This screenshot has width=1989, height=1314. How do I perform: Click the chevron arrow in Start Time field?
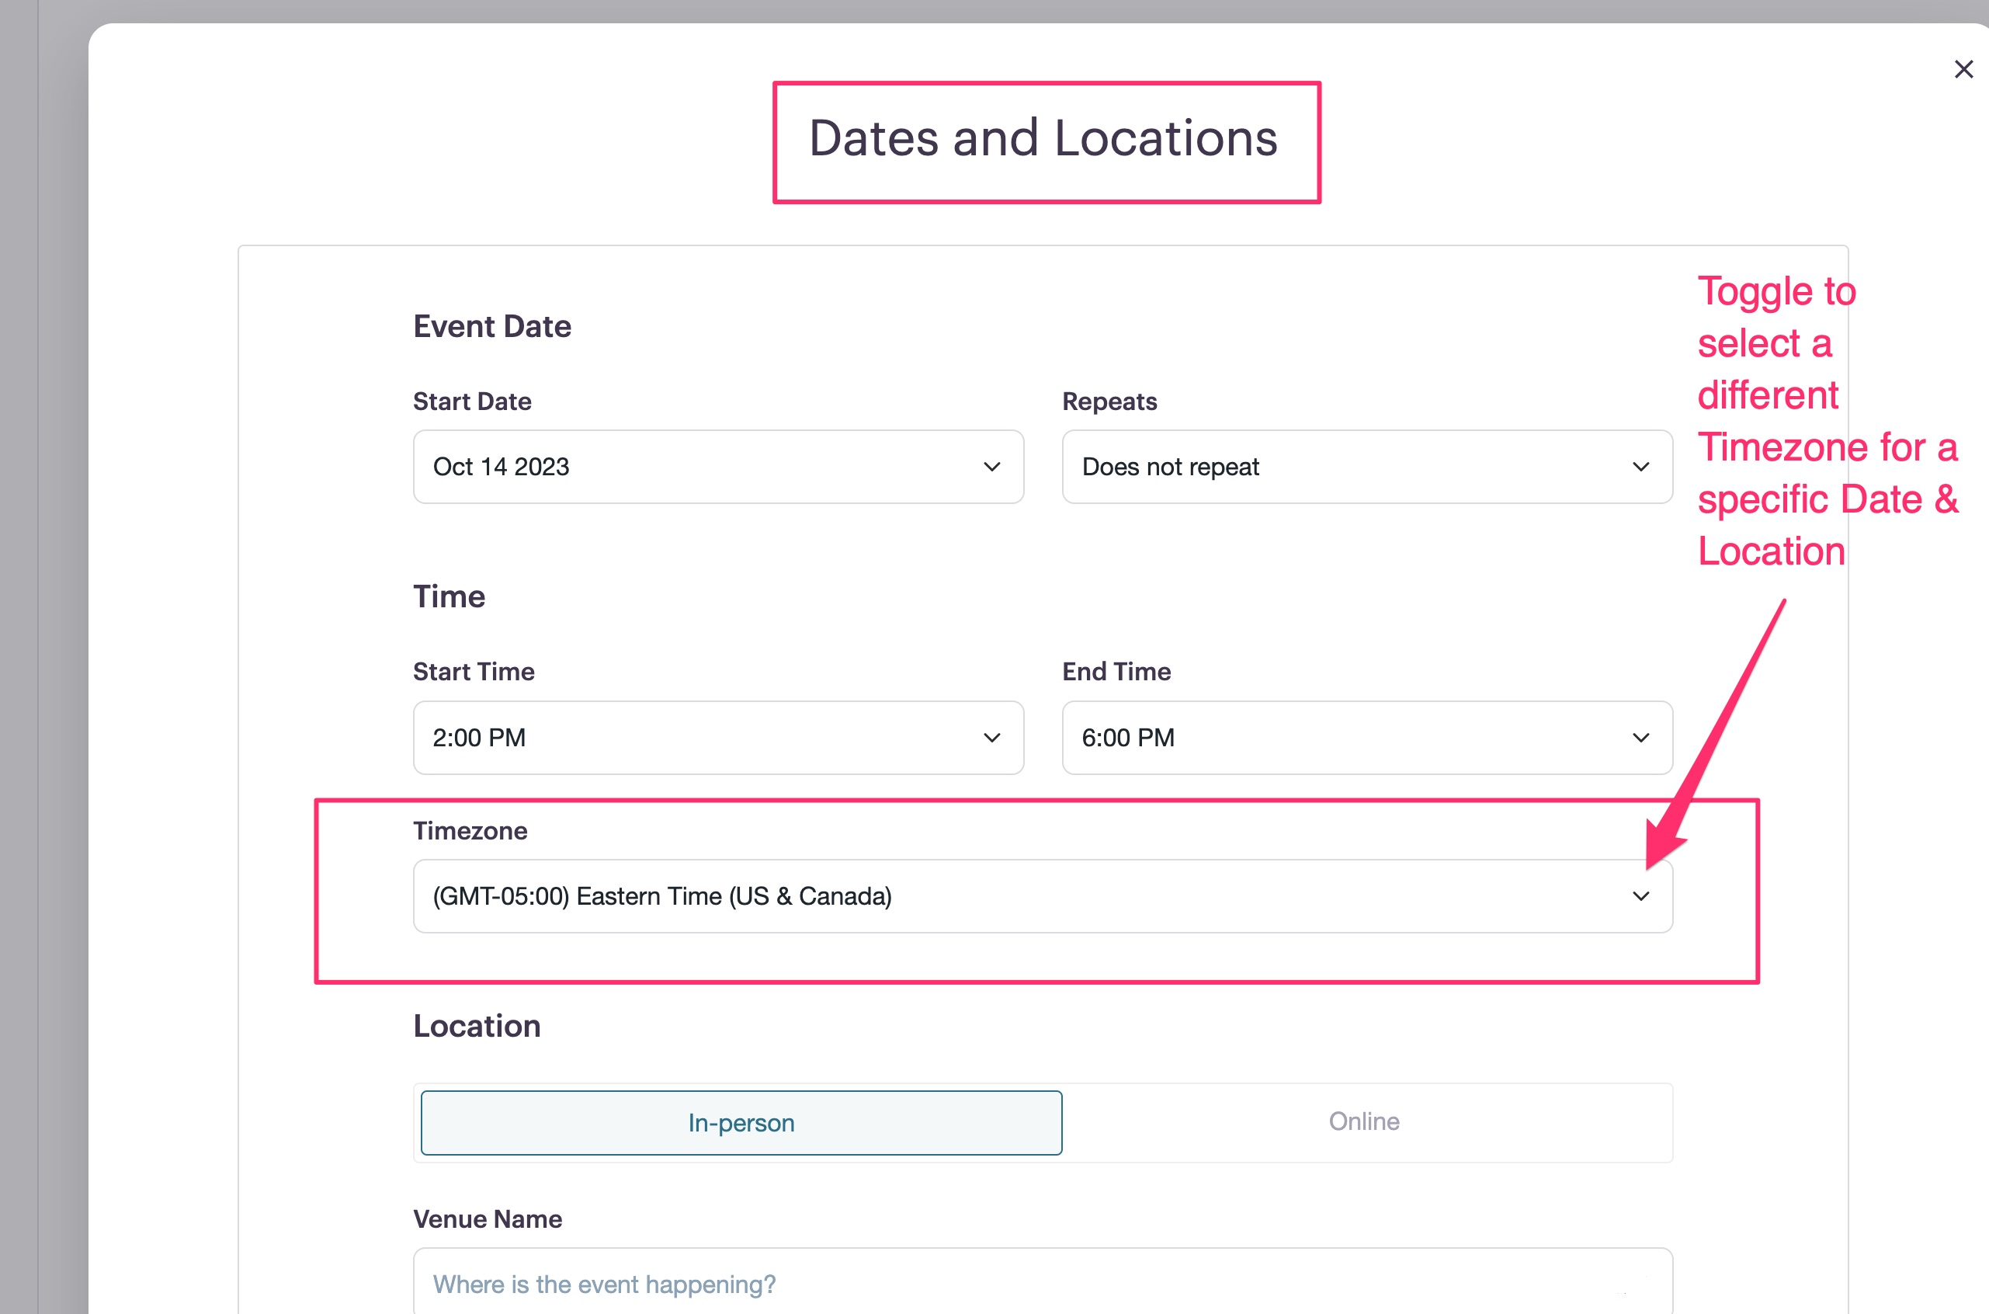(x=991, y=738)
